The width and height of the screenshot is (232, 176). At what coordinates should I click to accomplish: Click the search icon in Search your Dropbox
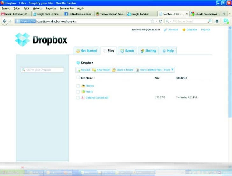click(23, 70)
